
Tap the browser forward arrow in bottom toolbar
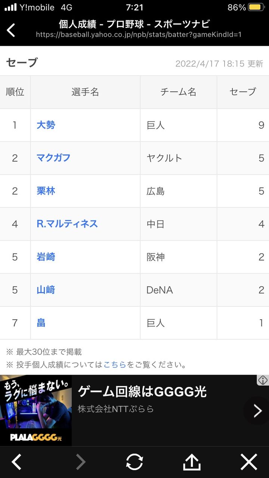pos(80,462)
